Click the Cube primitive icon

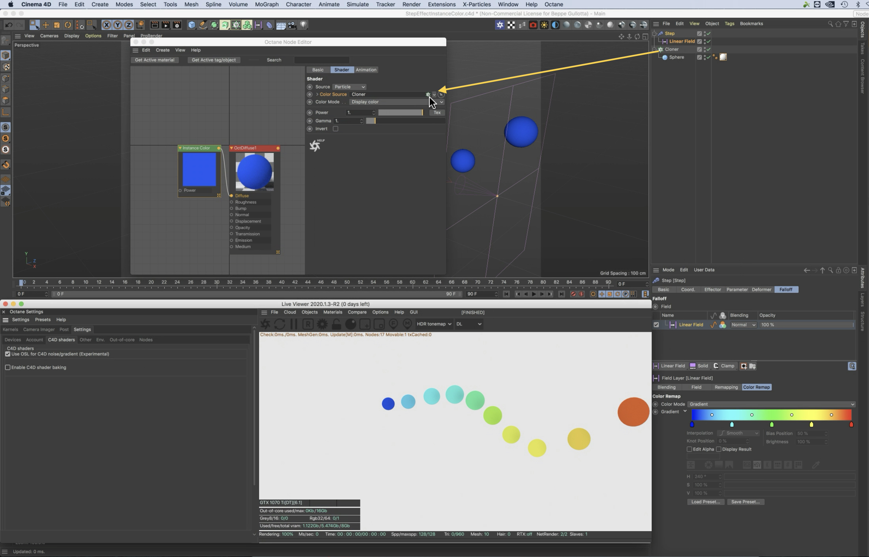click(x=191, y=25)
